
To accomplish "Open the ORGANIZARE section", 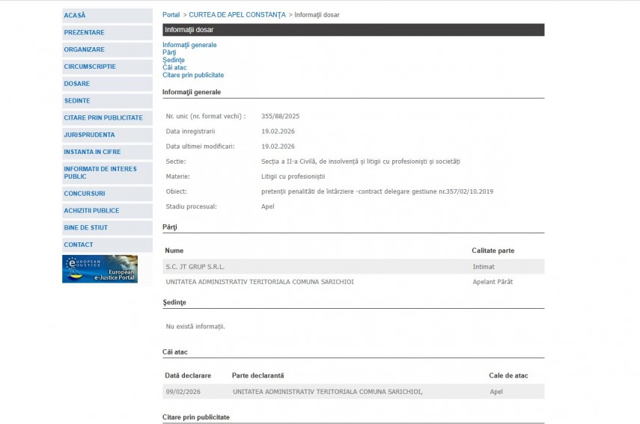I will pos(84,49).
